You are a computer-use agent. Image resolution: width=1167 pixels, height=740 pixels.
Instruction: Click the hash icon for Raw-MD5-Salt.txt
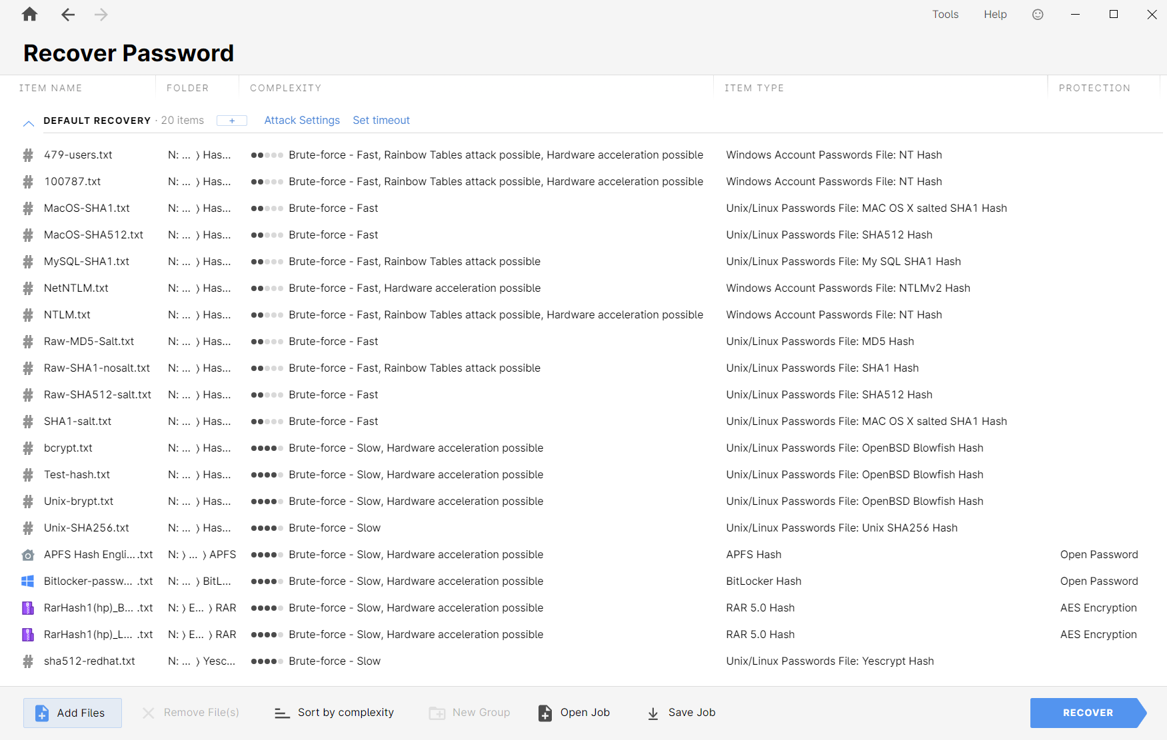(28, 342)
